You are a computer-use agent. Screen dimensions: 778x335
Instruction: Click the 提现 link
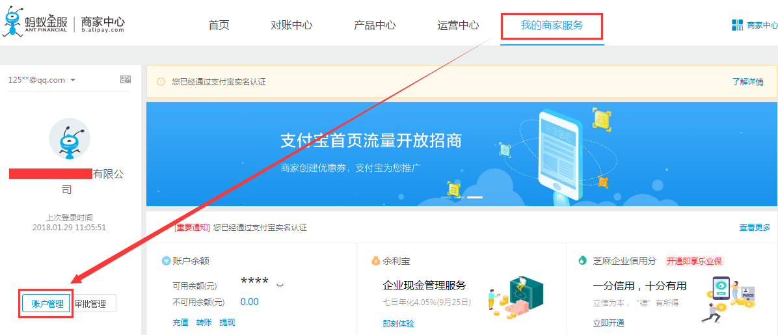(x=227, y=323)
